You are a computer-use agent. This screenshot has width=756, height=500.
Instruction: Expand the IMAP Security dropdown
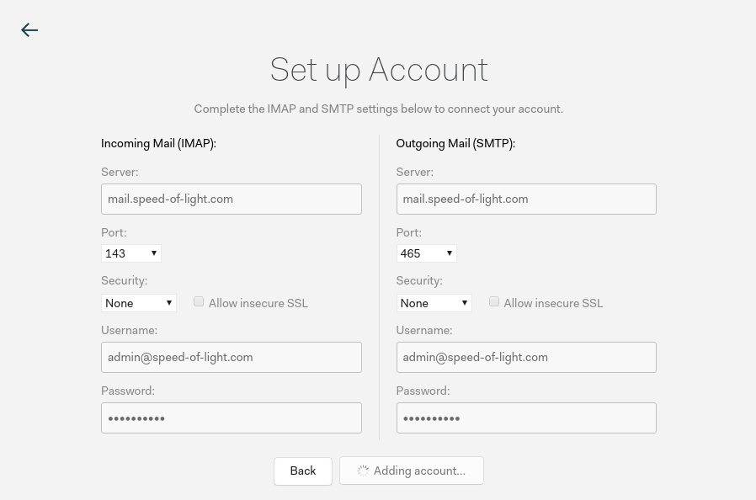click(x=139, y=303)
